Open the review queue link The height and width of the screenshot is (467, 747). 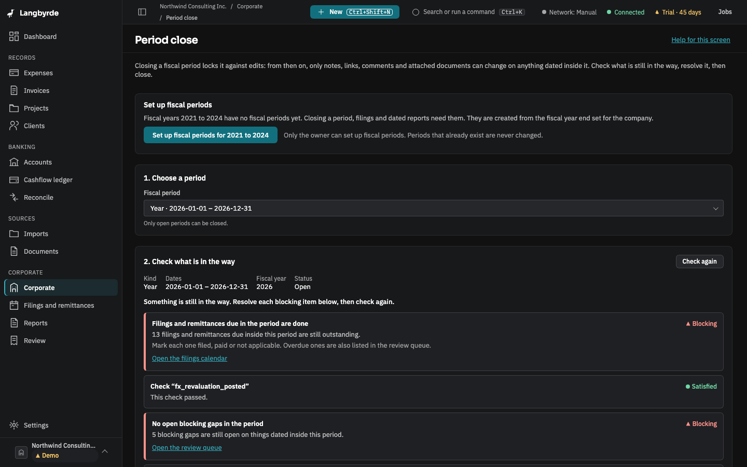point(187,447)
